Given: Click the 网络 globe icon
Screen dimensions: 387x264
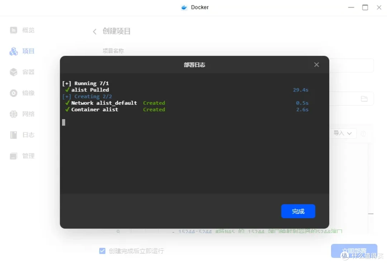Looking at the screenshot, I should [14, 114].
